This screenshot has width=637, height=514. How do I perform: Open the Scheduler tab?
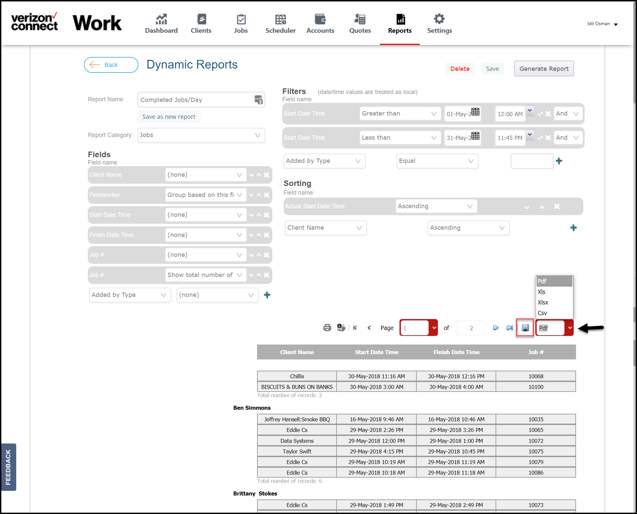pos(281,23)
